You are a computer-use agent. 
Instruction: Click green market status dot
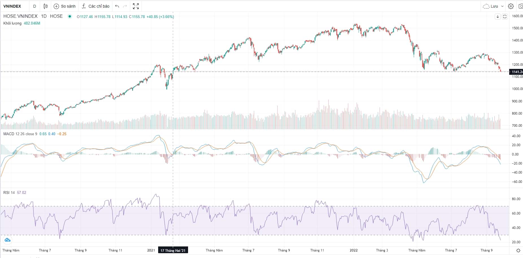pyautogui.click(x=70, y=16)
